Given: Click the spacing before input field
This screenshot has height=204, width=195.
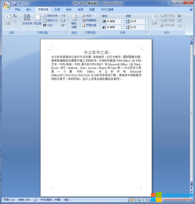Looking at the screenshot, I should point(137,21).
